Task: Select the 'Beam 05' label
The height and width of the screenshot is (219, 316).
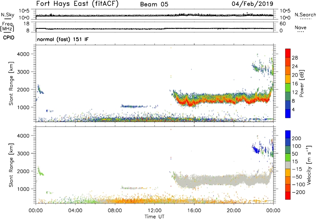Action: 154,4
